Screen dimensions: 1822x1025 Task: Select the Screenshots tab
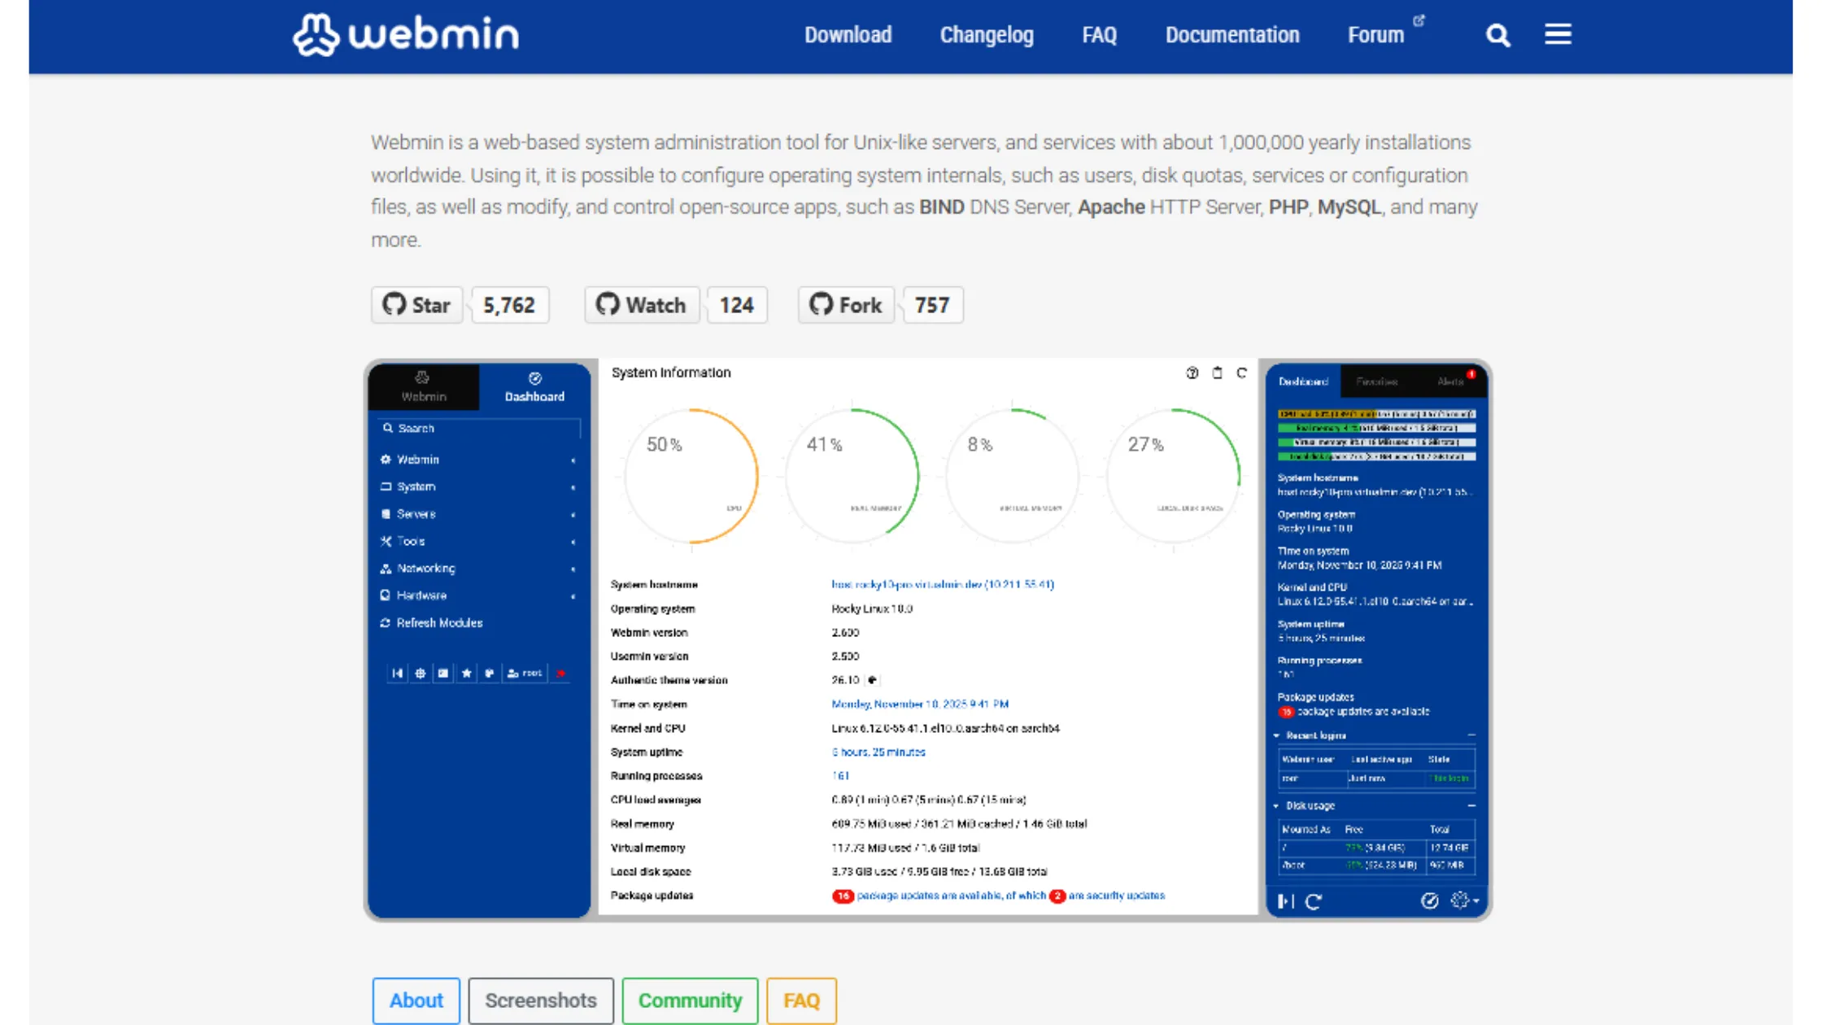click(x=541, y=1001)
